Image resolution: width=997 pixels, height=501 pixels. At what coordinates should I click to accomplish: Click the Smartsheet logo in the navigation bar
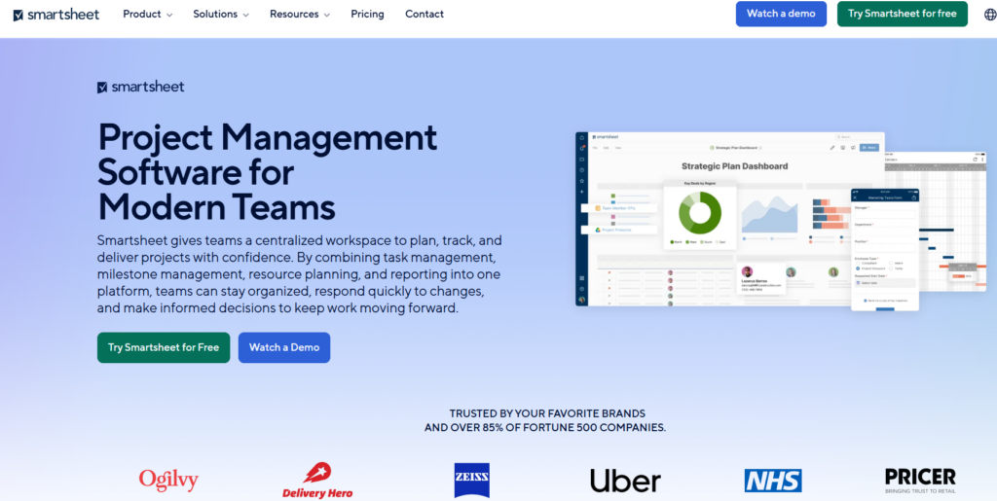pos(55,14)
